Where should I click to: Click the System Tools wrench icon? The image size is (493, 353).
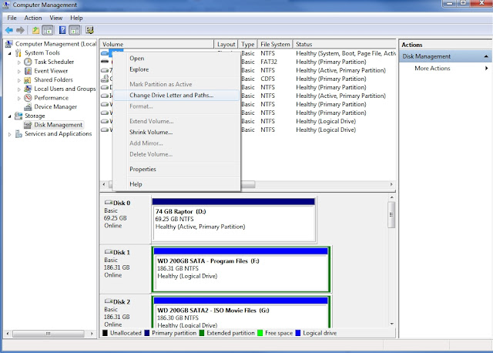tap(18, 53)
